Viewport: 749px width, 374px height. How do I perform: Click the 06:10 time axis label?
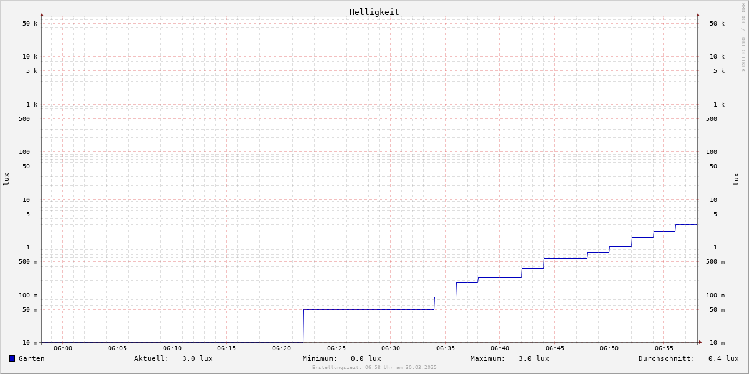click(x=172, y=348)
